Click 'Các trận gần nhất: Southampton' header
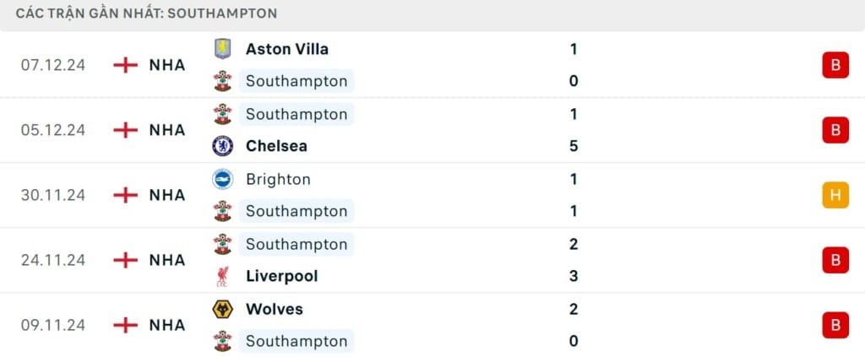865x357 pixels. (x=146, y=14)
